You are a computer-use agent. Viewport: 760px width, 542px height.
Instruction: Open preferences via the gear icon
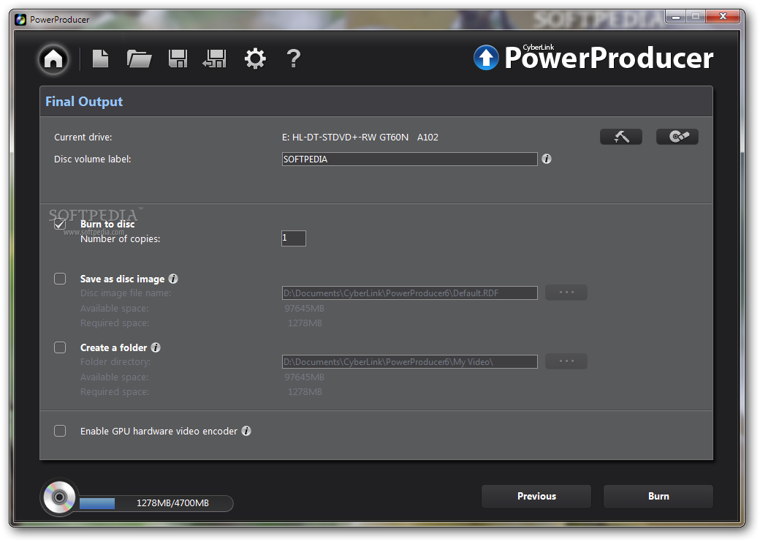pyautogui.click(x=255, y=59)
